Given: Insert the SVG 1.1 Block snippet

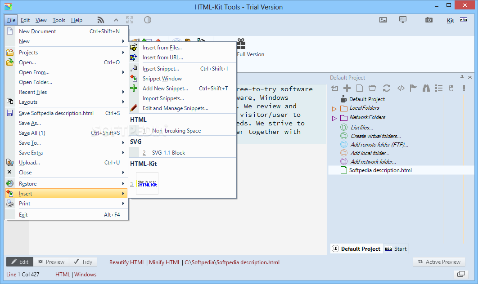Looking at the screenshot, I should point(182,152).
